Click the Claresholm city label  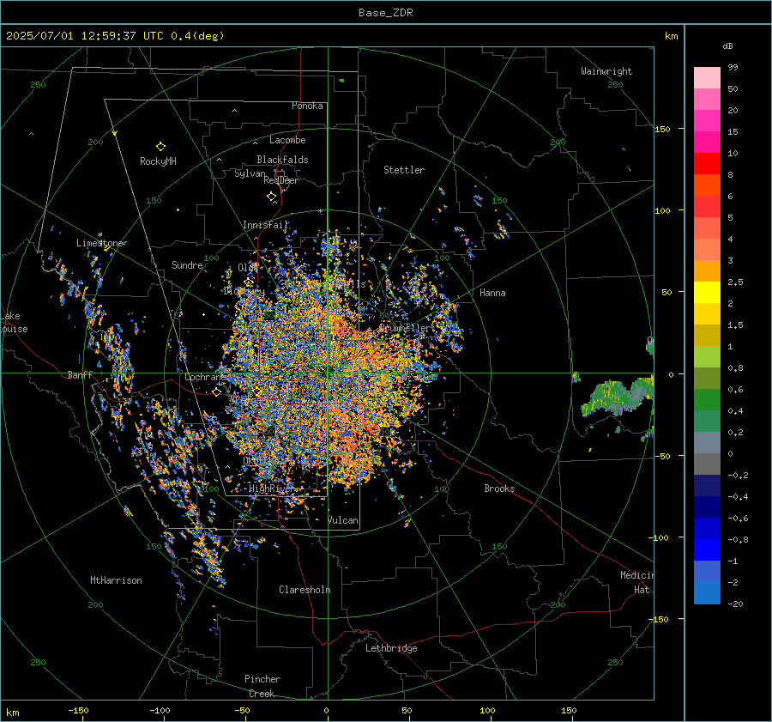point(305,590)
